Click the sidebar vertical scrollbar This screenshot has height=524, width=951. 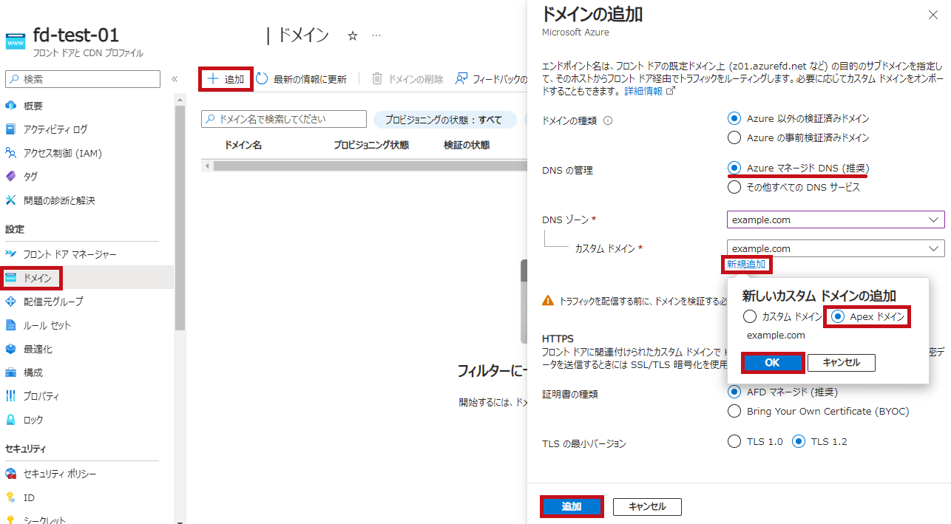180,218
